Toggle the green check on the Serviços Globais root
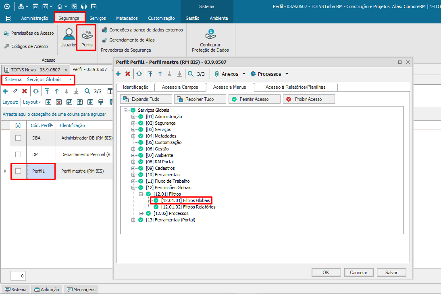 click(133, 110)
